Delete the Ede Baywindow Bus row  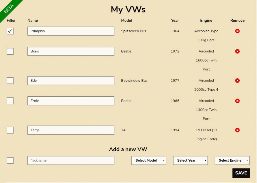tap(237, 81)
